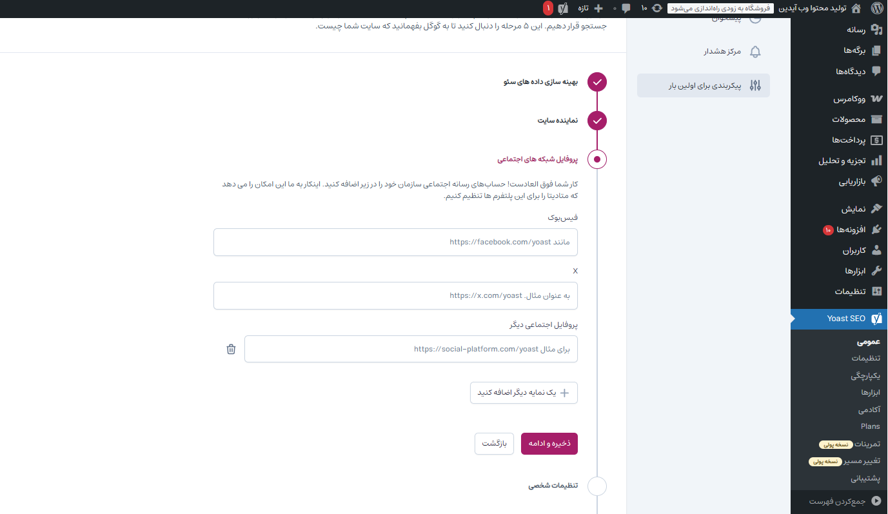Open محصولات (Products) via its sidebar icon
This screenshot has width=888, height=514.
coord(876,119)
